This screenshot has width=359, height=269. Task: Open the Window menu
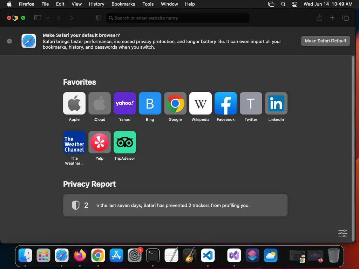point(169,4)
